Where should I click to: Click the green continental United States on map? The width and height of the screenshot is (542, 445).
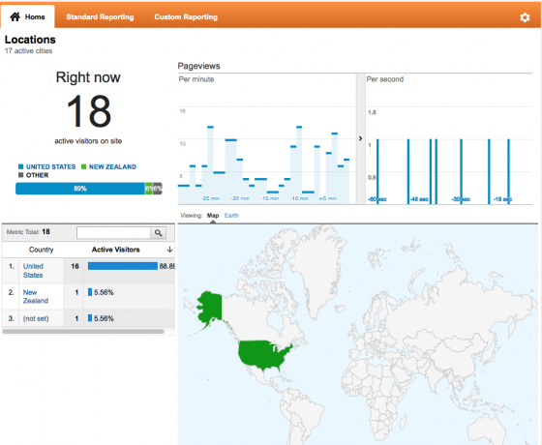coord(264,354)
